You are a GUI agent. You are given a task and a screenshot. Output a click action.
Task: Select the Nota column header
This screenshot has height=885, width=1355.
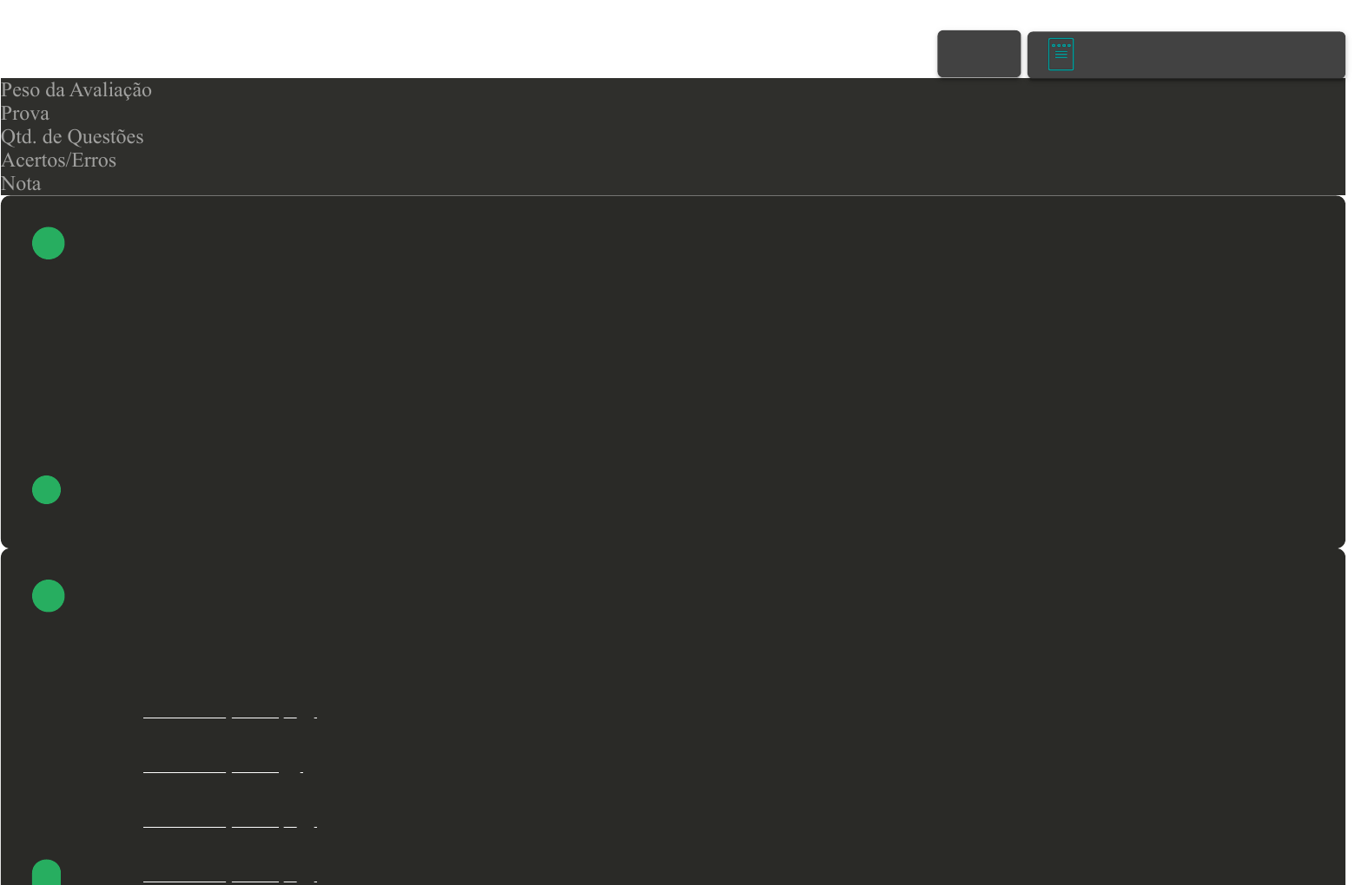click(x=21, y=184)
